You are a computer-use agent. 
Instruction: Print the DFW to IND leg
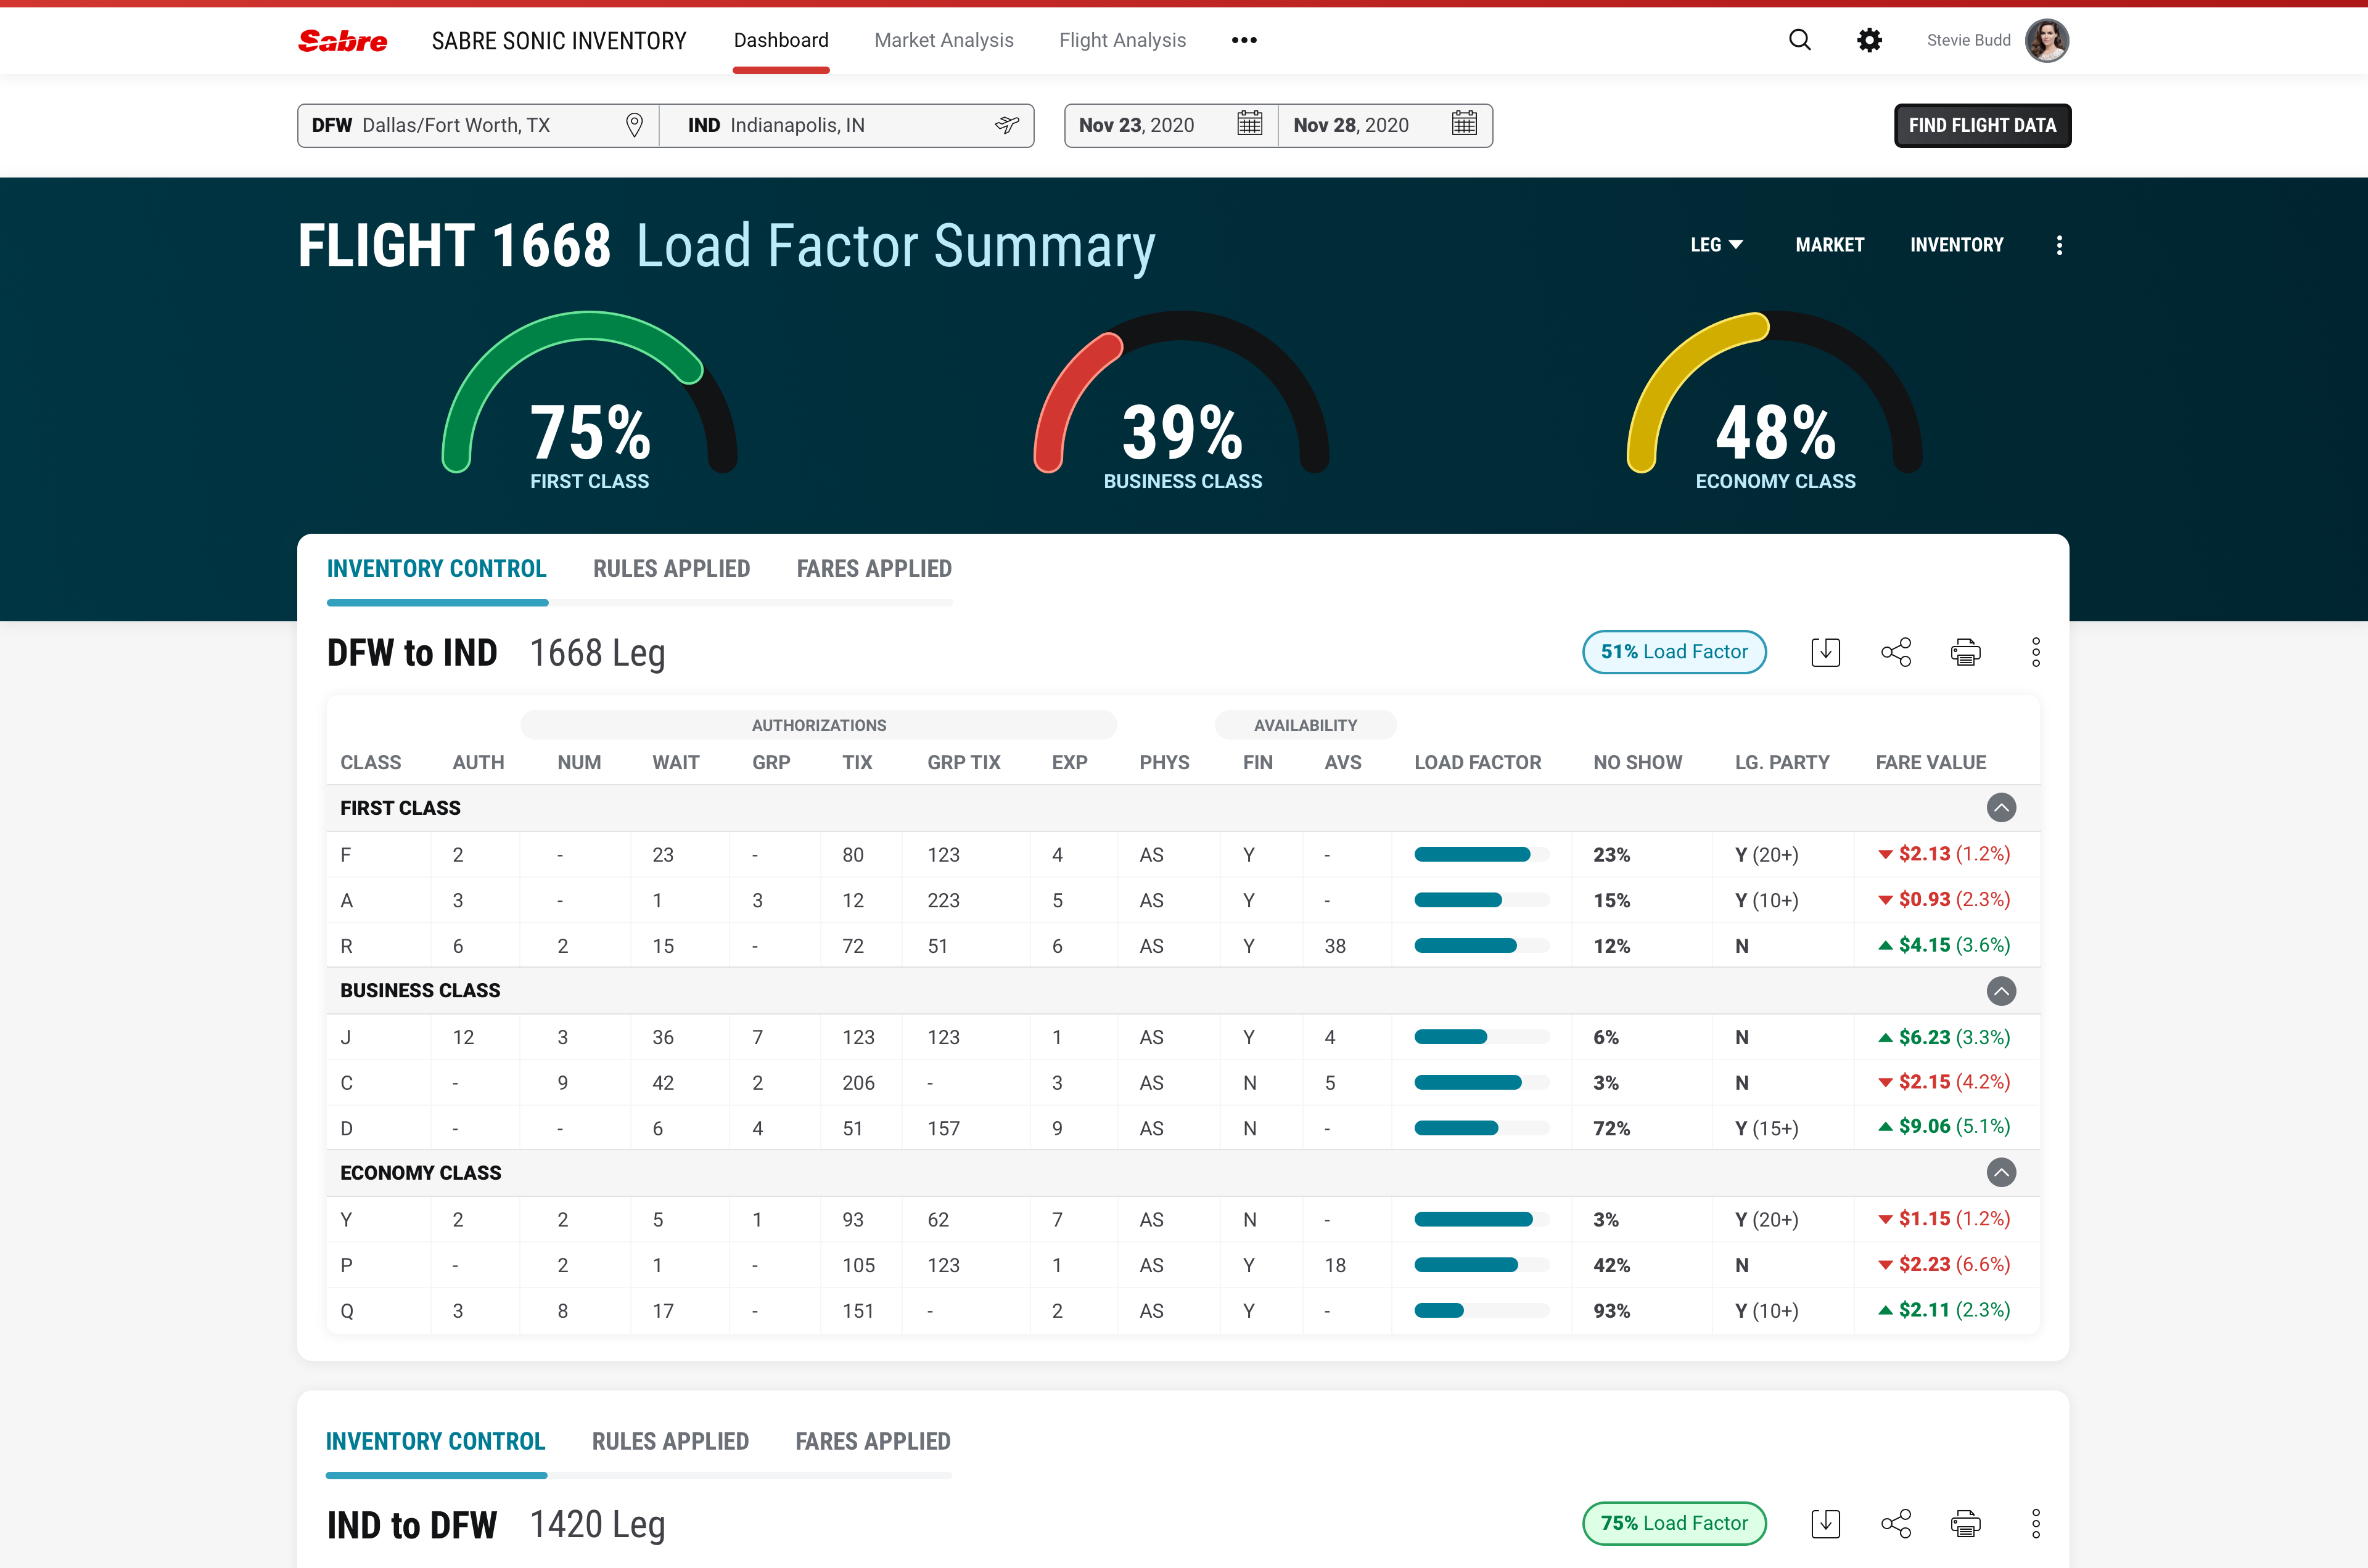coord(1965,652)
